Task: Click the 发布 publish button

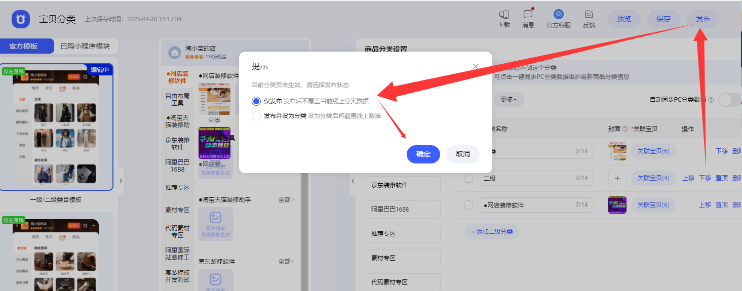Action: tap(703, 19)
